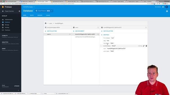The width and height of the screenshot is (170, 95).
Task: Click the lastName field row
Action: [x=124, y=43]
